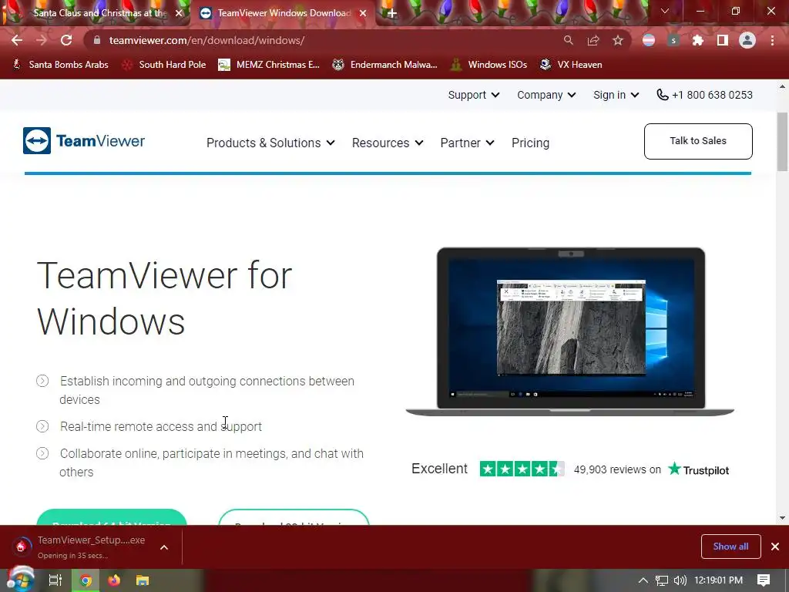Screen dimensions: 789x592
Task: Launch Firefox from the taskbar
Action: pos(114,580)
